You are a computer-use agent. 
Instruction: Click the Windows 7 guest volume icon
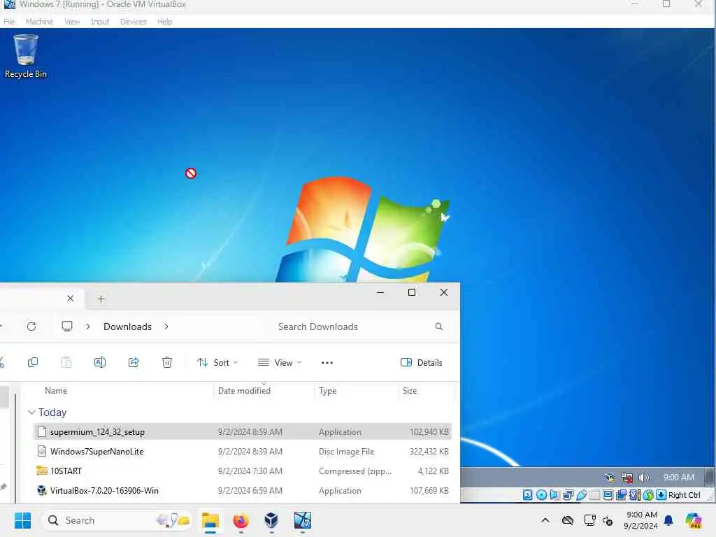pyautogui.click(x=644, y=478)
